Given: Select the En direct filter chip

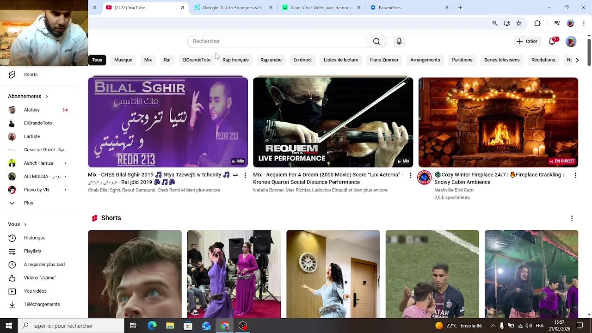Looking at the screenshot, I should (x=302, y=60).
